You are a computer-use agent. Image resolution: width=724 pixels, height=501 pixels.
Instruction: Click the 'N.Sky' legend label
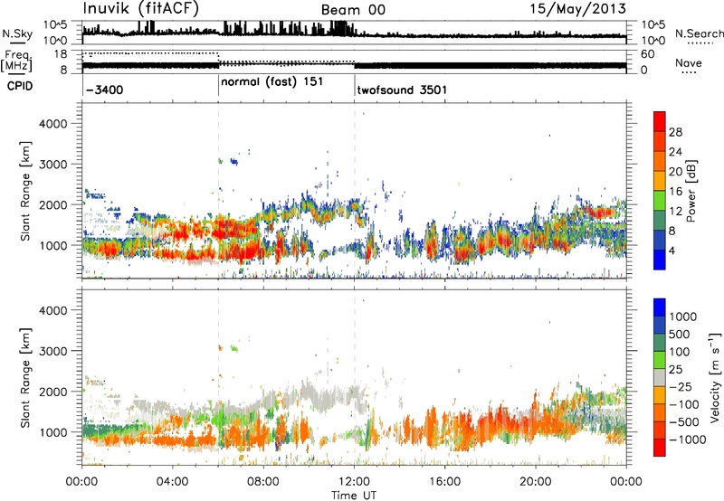[x=17, y=33]
